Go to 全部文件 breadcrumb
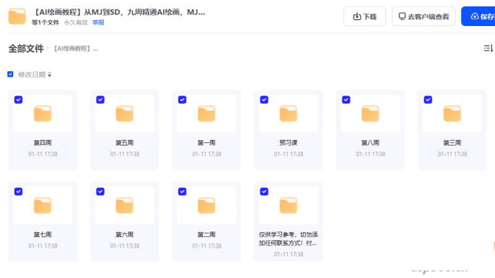The image size is (495, 278). 25,48
